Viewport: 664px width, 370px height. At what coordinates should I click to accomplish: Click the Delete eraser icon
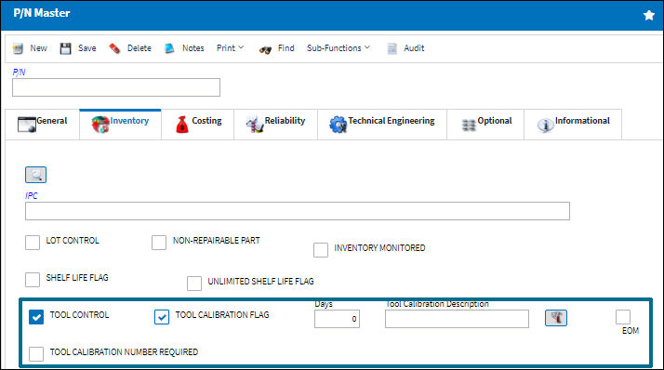[x=114, y=48]
